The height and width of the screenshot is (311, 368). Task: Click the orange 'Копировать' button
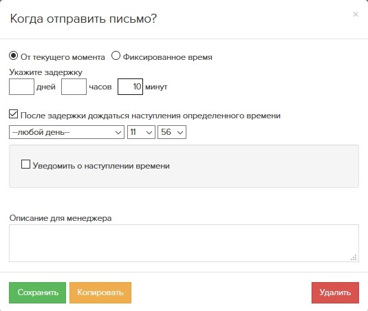point(100,292)
